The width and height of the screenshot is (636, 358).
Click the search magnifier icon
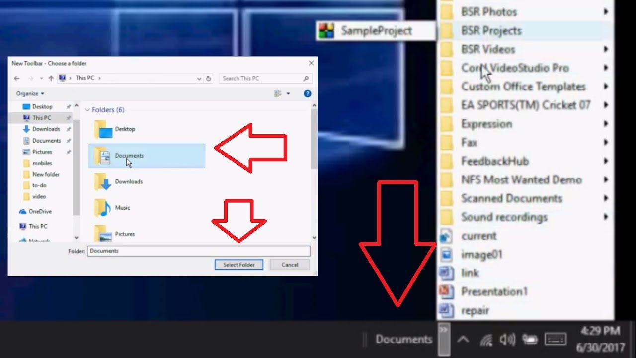click(306, 78)
